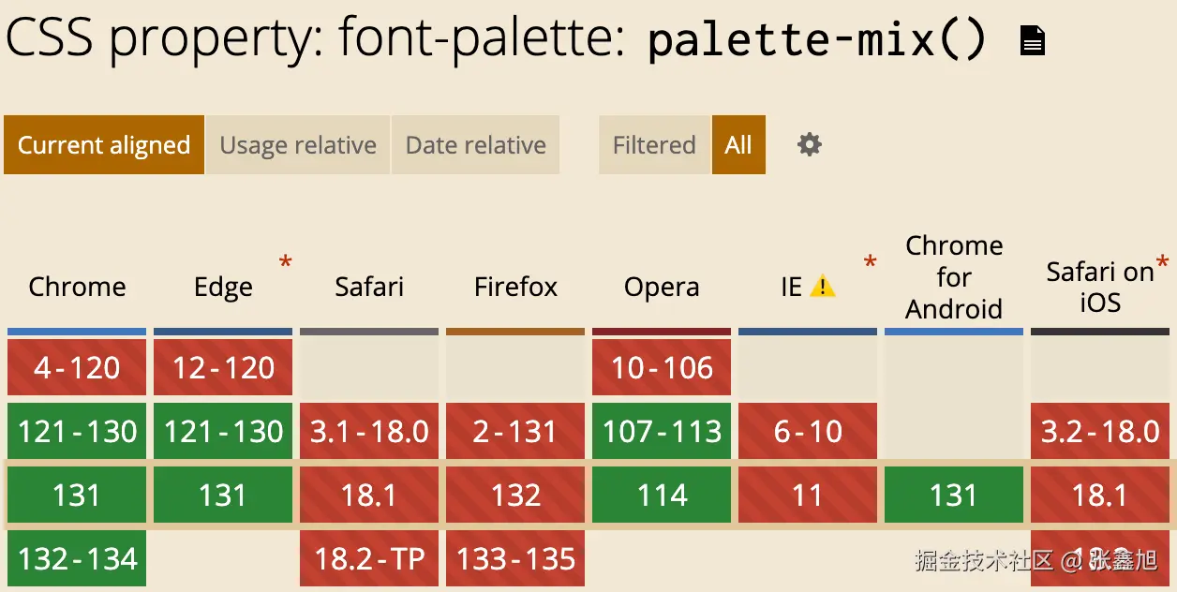The image size is (1177, 592).
Task: Click the current Opera 114 cell
Action: click(x=662, y=495)
